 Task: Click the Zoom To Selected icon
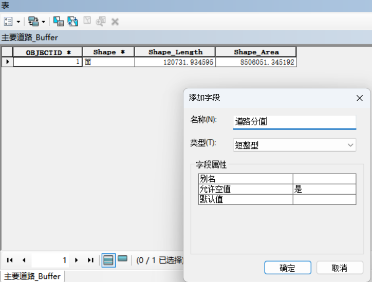pyautogui.click(x=101, y=22)
